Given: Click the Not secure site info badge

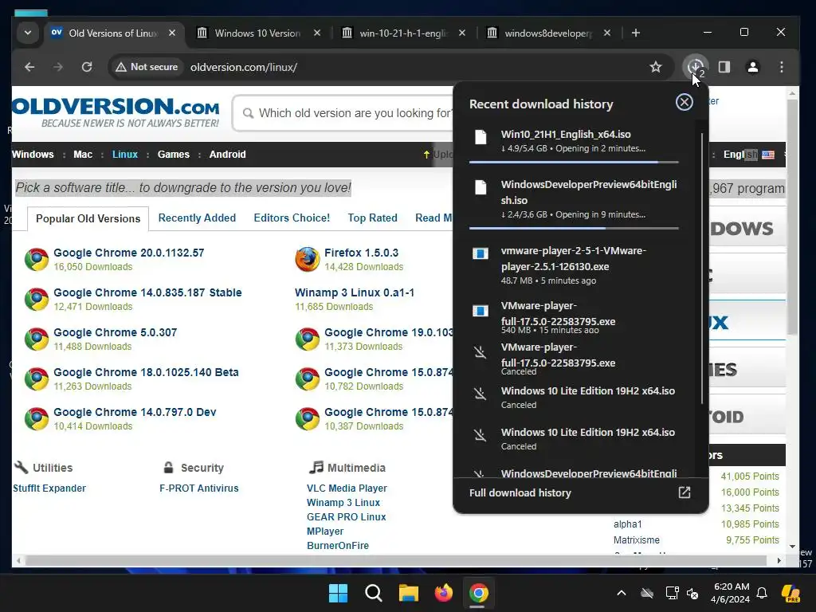Looking at the screenshot, I should (147, 67).
